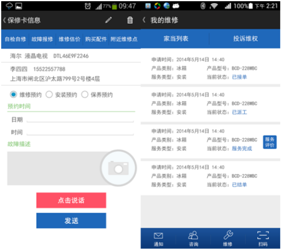This screenshot has width=282, height=251.
Task: Select the 保养预约 radio button
Action: (85, 94)
